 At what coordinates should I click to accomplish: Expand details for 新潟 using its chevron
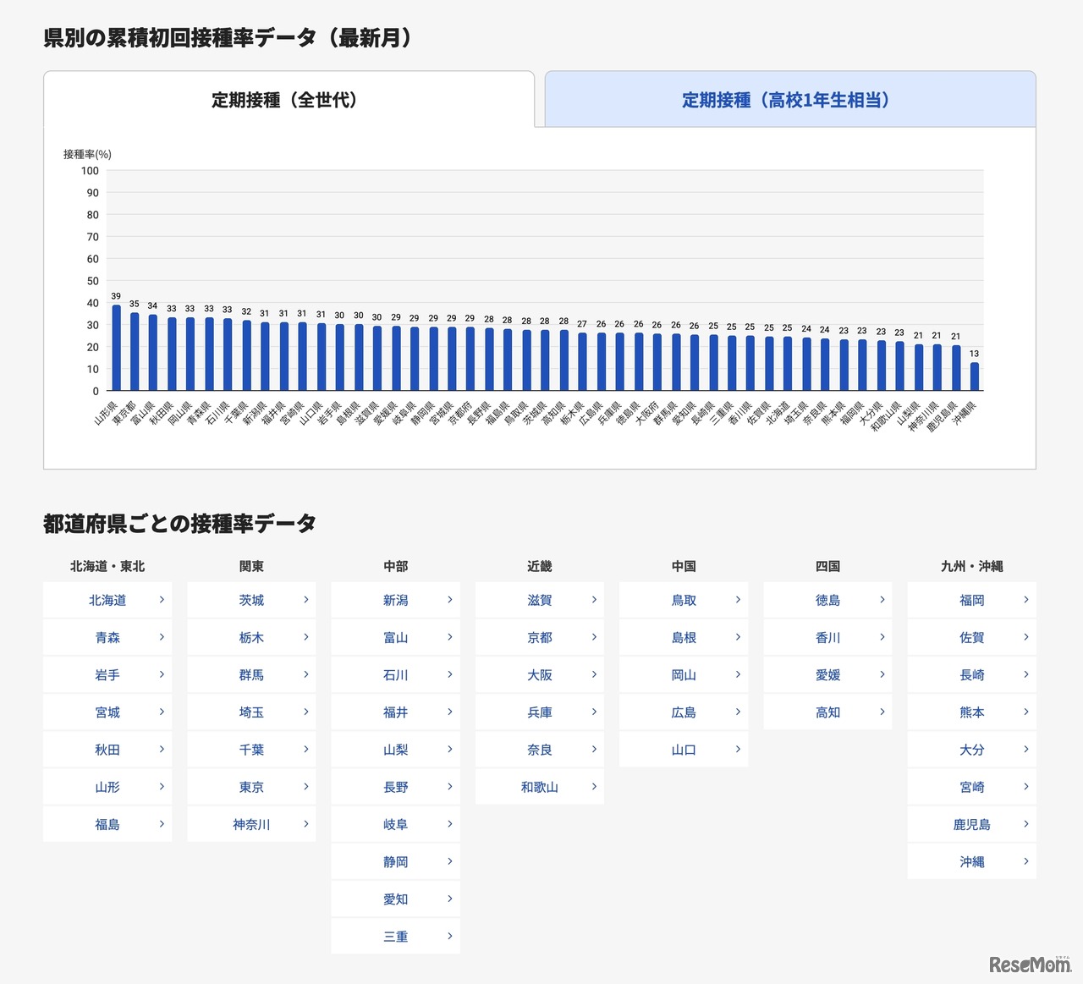(x=450, y=600)
